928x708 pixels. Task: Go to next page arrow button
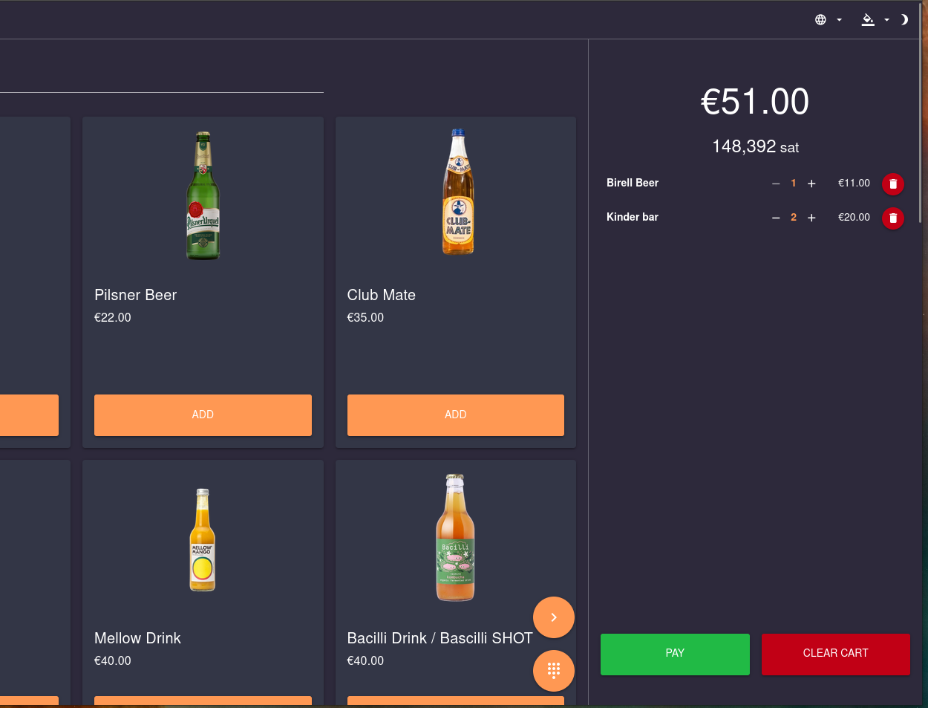[554, 617]
